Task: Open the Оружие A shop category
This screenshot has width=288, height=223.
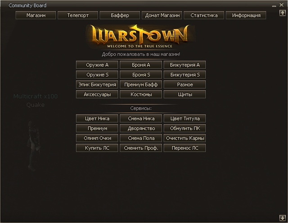Action: 97,65
